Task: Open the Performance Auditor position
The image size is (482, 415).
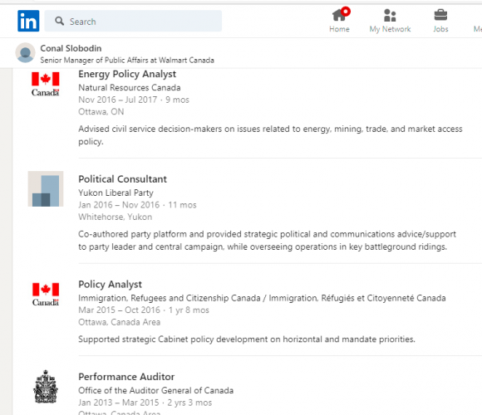Action: pyautogui.click(x=126, y=377)
